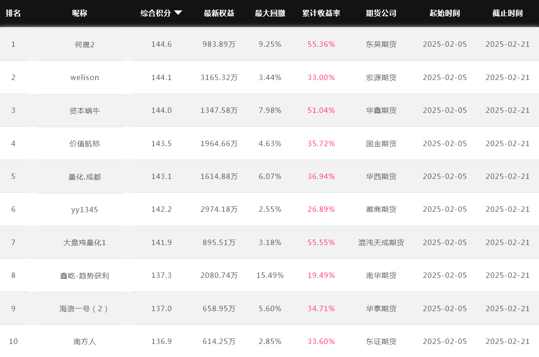Click futures company 东吴期货

381,44
